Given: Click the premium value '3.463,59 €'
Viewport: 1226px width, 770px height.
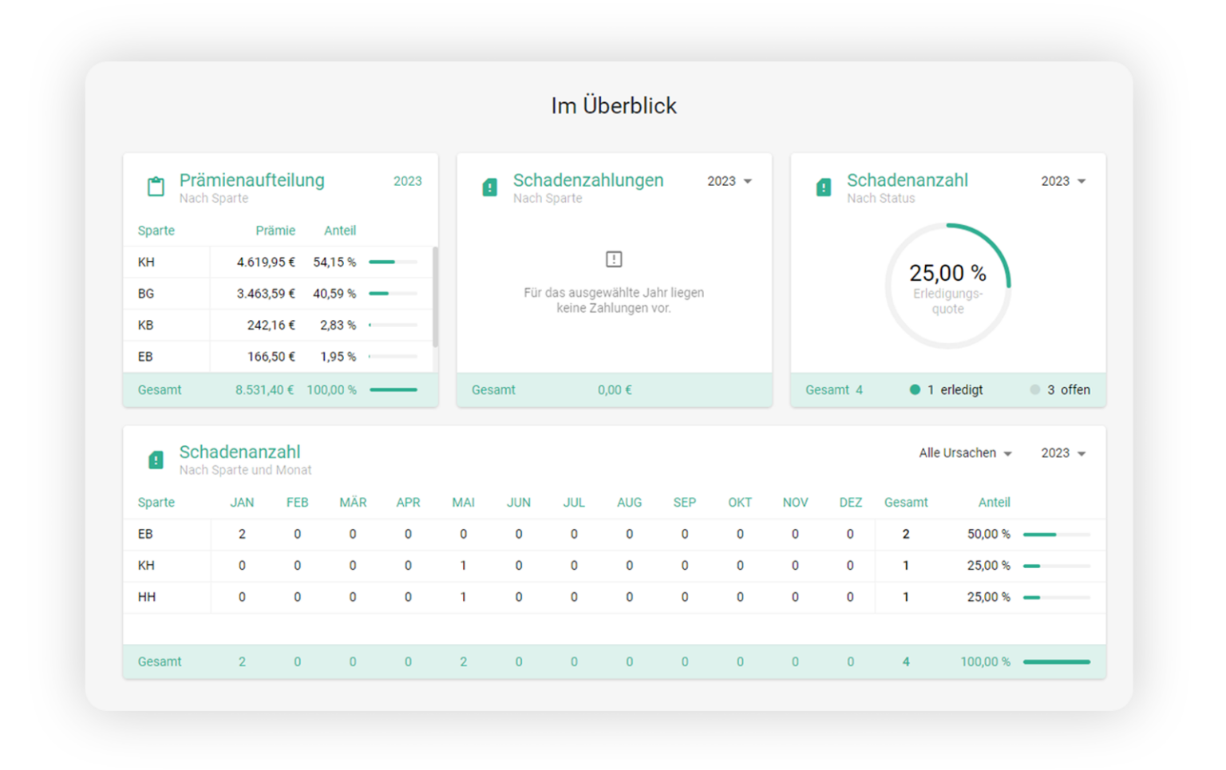Looking at the screenshot, I should 266,294.
